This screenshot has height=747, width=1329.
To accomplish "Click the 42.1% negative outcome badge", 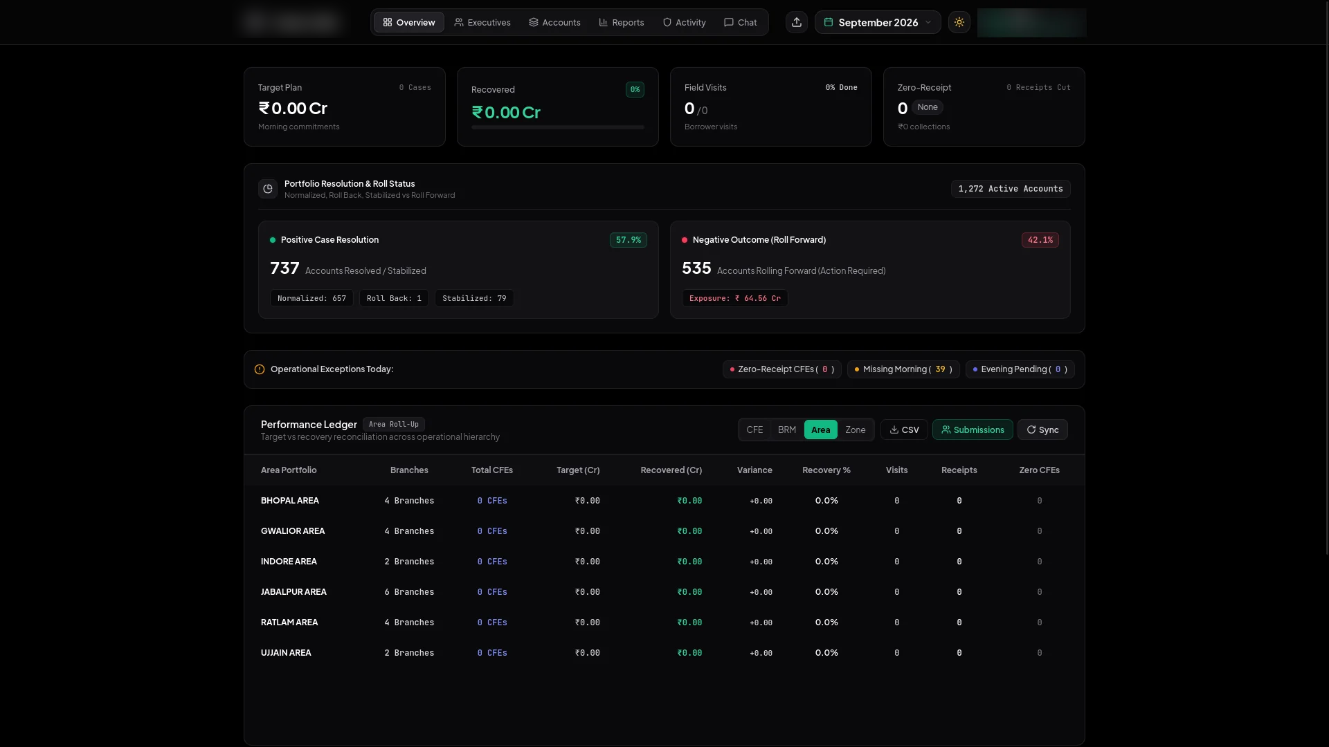I will [x=1040, y=240].
